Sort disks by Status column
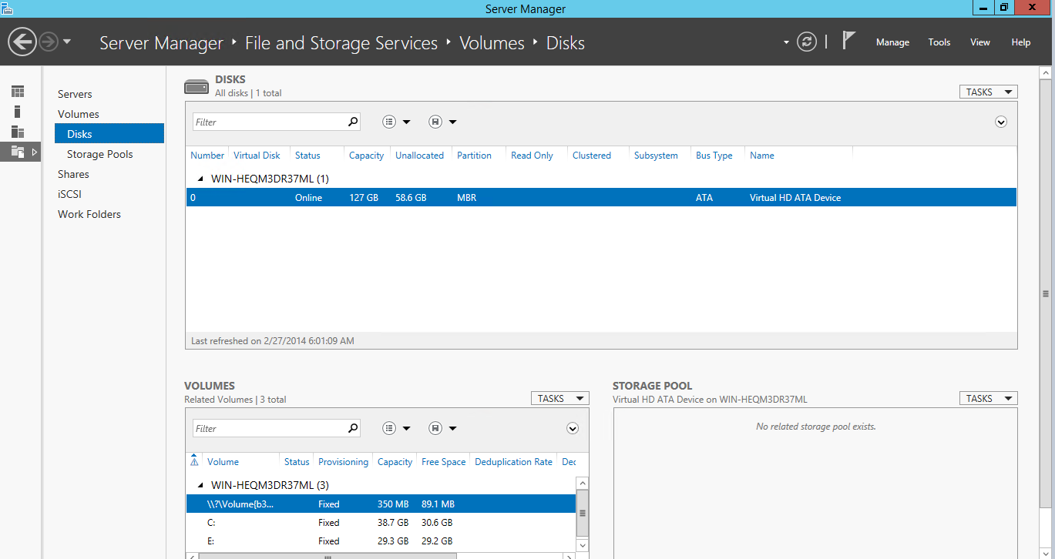Viewport: 1055px width, 559px height. 307,155
